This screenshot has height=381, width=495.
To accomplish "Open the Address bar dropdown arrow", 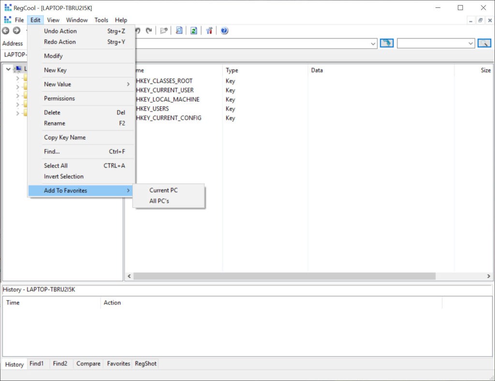I will [373, 43].
